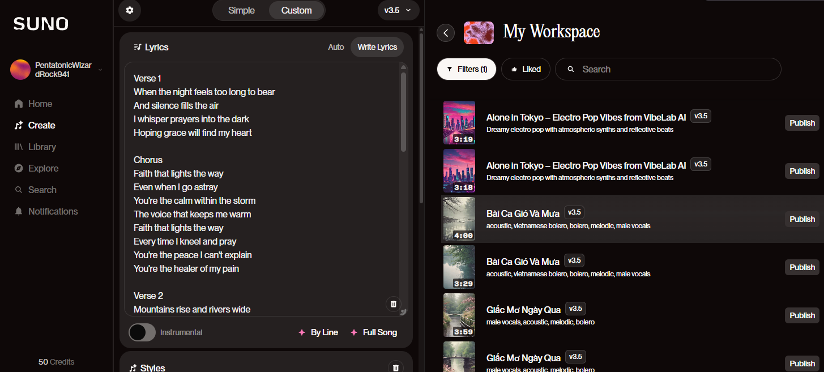This screenshot has width=824, height=372.
Task: Click the Lyrics section heading
Action: tap(151, 47)
